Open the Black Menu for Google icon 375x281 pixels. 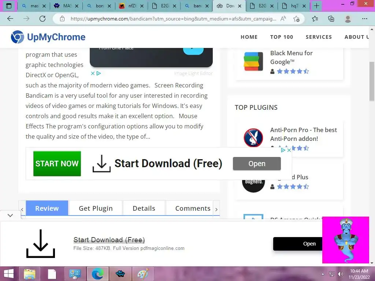253,61
